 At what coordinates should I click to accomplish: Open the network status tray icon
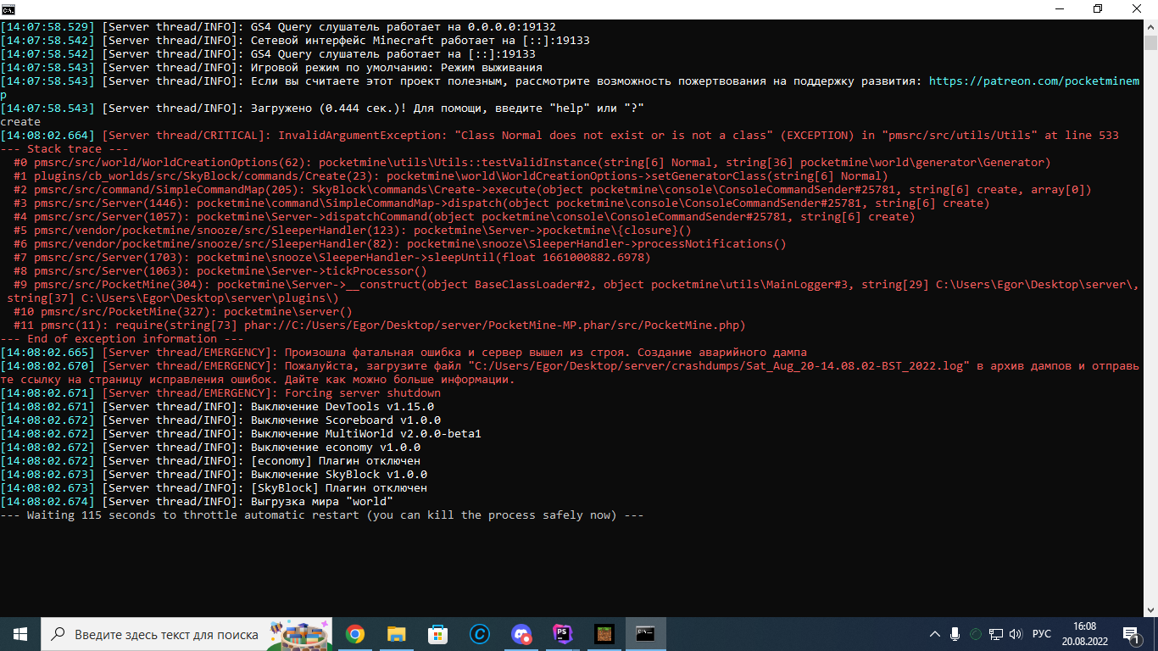tap(996, 634)
